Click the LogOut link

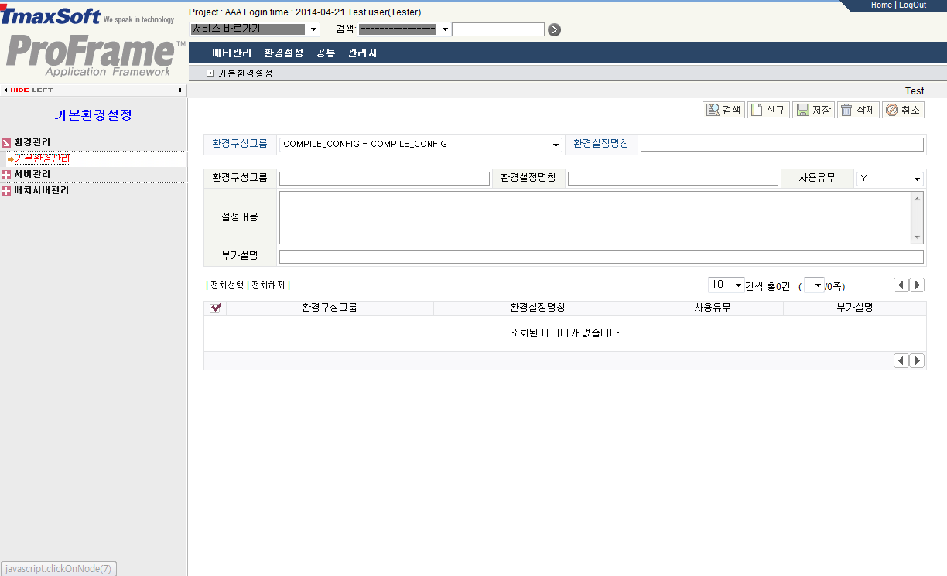912,5
